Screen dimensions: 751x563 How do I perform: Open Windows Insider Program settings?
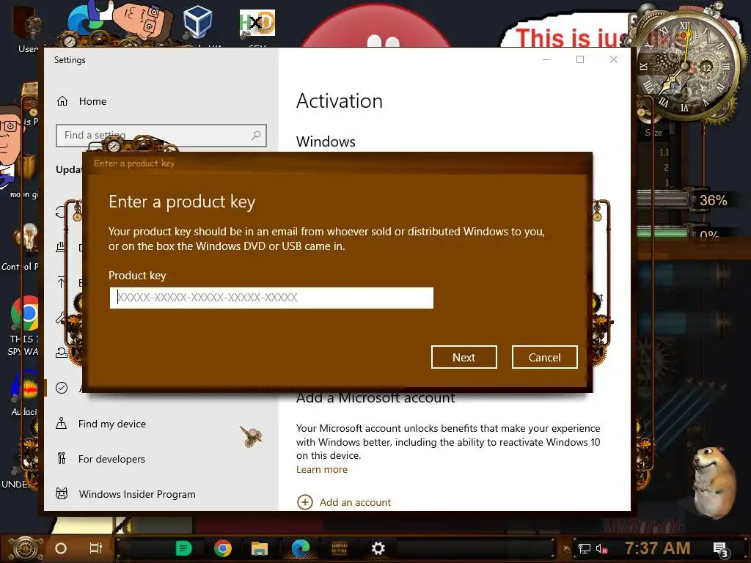[137, 494]
